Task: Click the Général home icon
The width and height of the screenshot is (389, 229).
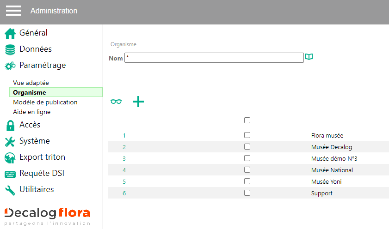Action: 10,34
